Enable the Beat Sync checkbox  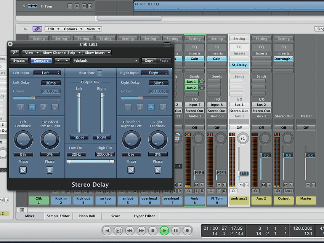[x=99, y=73]
